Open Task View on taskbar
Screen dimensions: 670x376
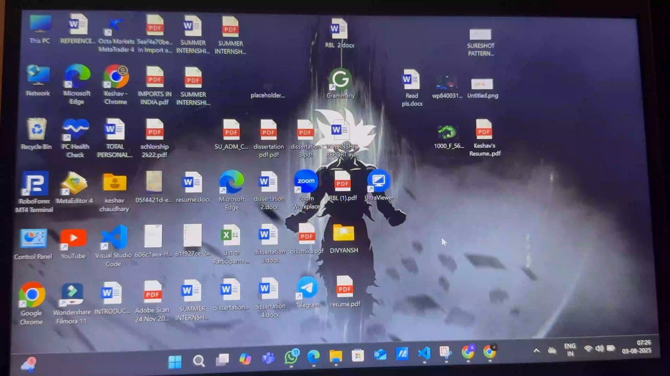[222, 360]
